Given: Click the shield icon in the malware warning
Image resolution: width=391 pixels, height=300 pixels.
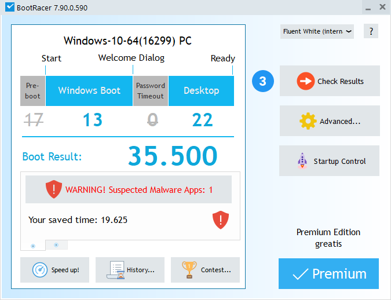Looking at the screenshot, I should 53,189.
